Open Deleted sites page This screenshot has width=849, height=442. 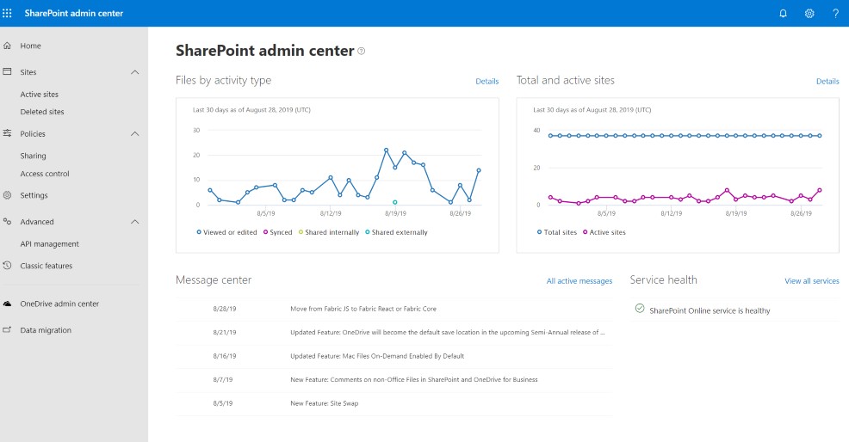pyautogui.click(x=42, y=112)
